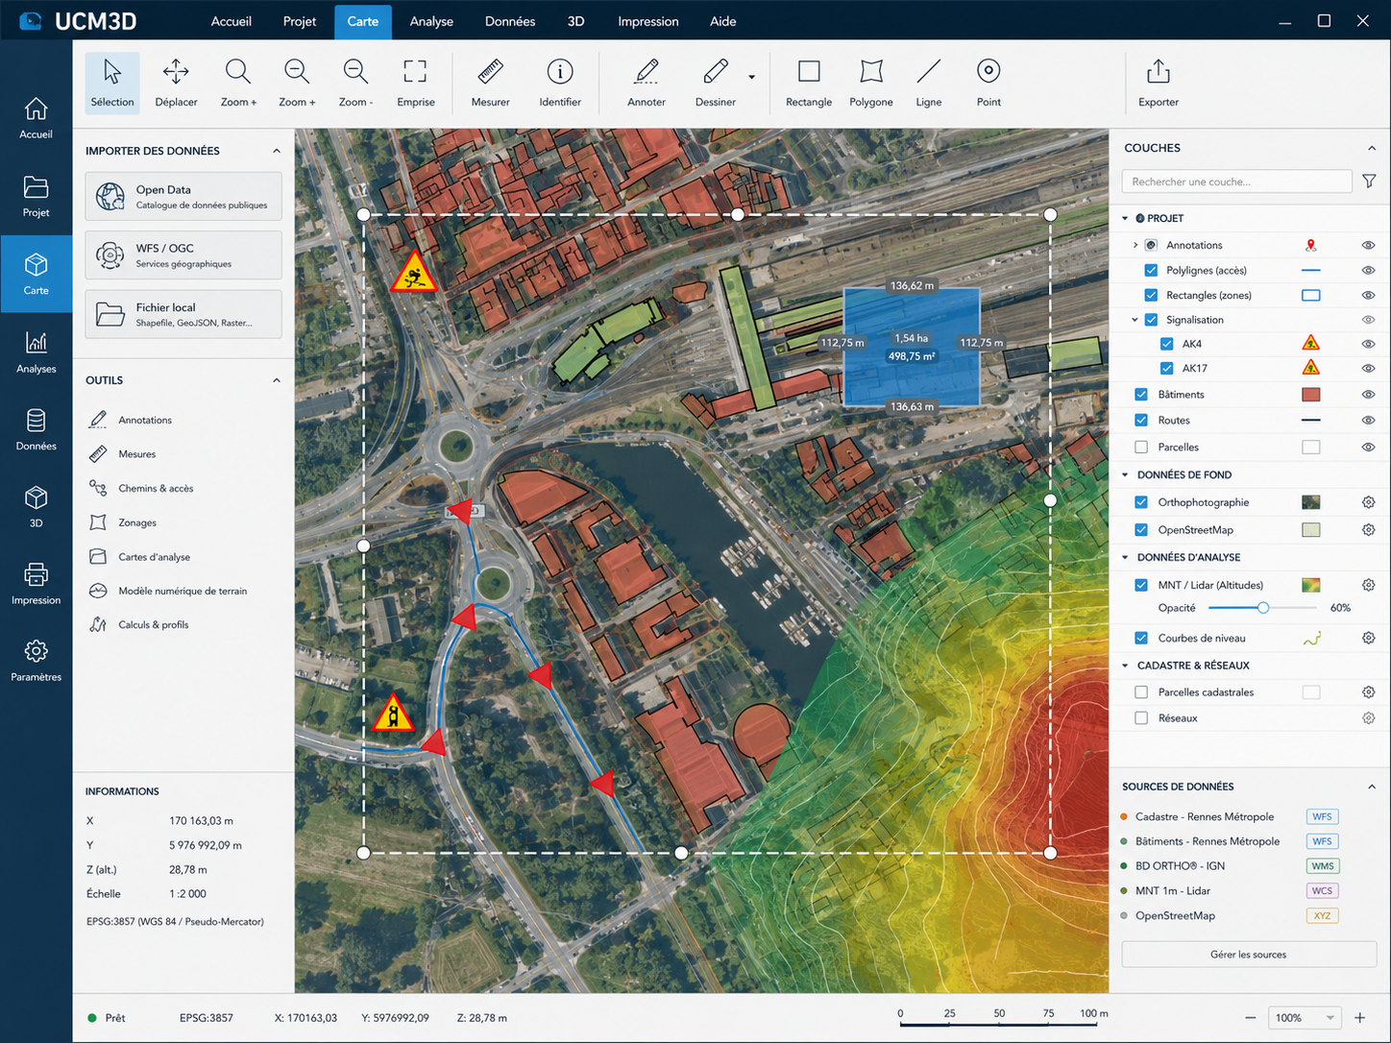
Task: Open the Données menu
Action: (510, 21)
